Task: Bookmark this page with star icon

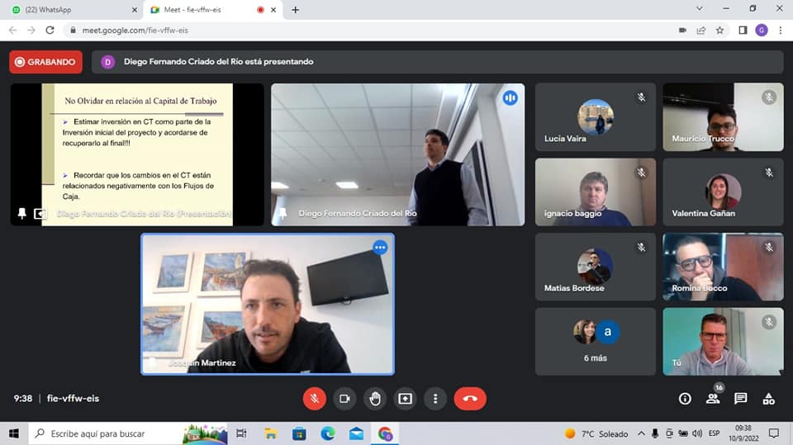Action: click(719, 31)
